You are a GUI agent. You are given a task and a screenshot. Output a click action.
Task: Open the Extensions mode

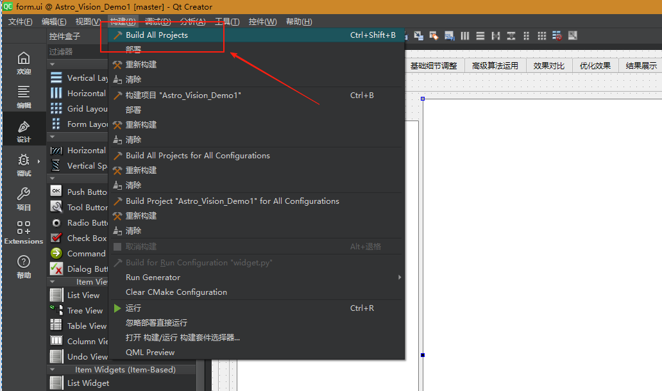pos(24,233)
